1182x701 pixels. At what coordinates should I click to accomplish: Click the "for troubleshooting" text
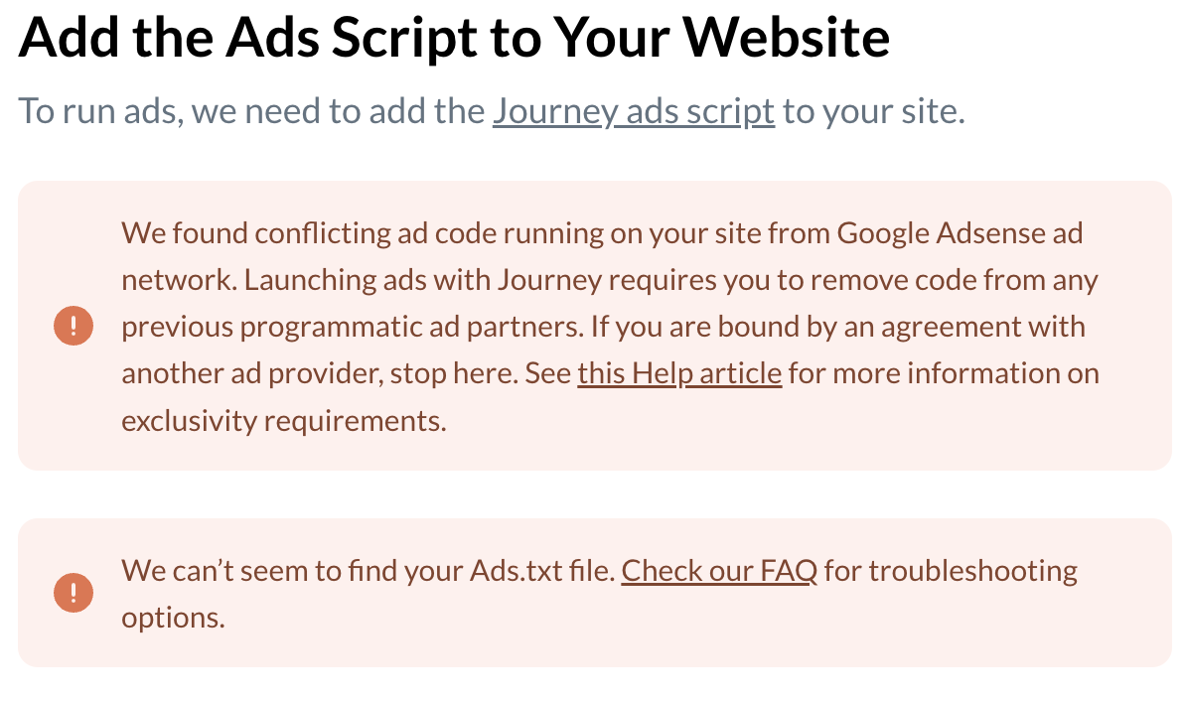pyautogui.click(x=951, y=571)
